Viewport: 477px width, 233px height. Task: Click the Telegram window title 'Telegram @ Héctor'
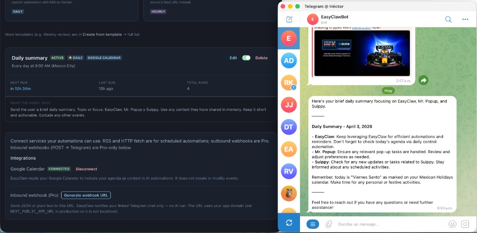pyautogui.click(x=324, y=6)
